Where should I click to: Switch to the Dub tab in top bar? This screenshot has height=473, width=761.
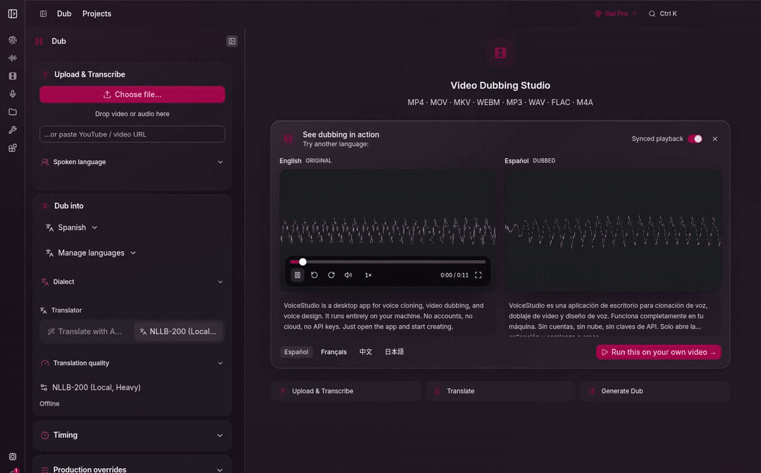[x=64, y=13]
